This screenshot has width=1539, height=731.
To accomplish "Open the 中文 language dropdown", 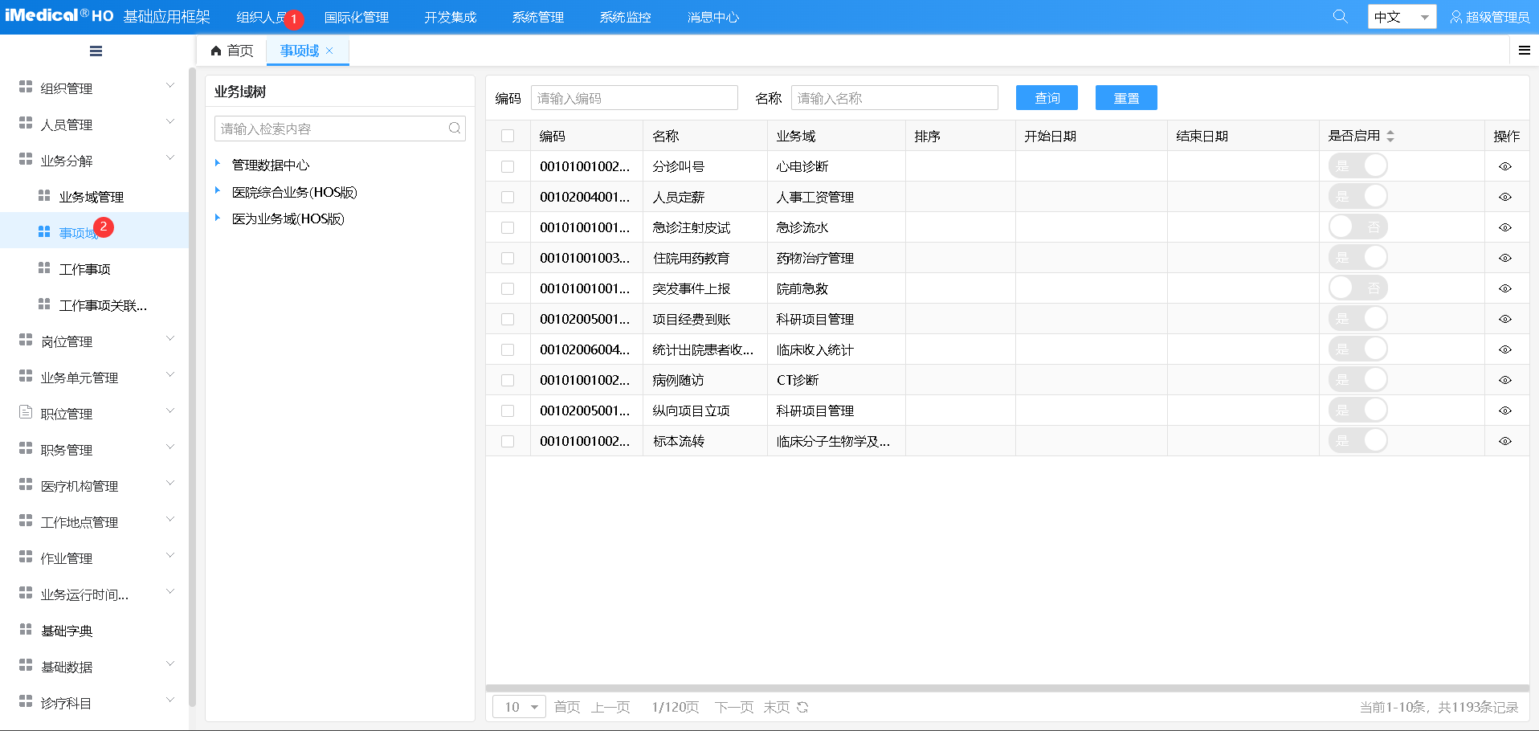I will coord(1401,16).
